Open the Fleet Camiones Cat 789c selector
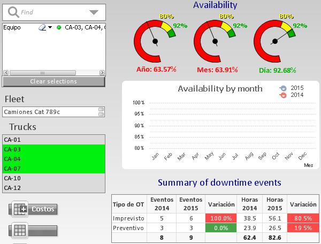This screenshot has width=321, height=244. click(52, 112)
